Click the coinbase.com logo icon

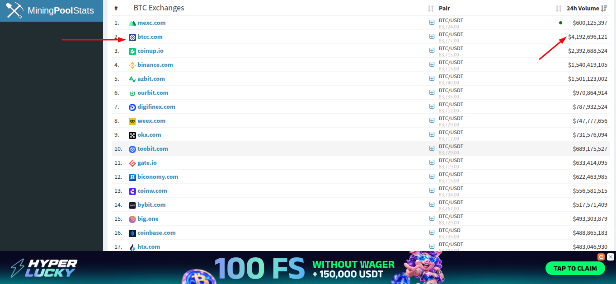click(132, 233)
